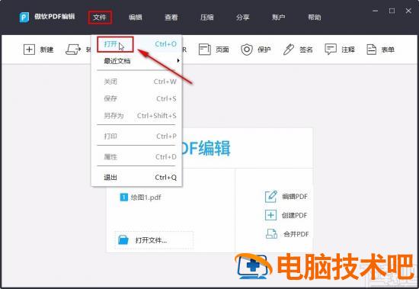Open the 账户 menu

278,18
